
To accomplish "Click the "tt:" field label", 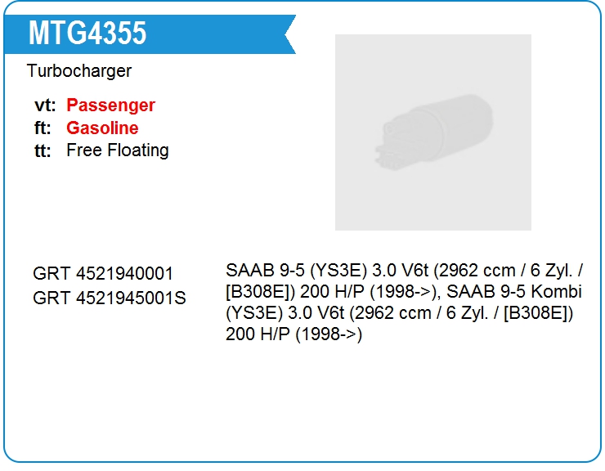I will click(x=43, y=150).
